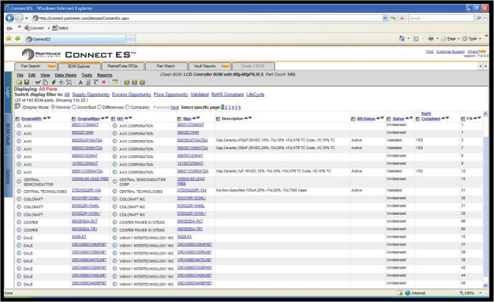The image size is (494, 302).
Task: Click the search magnifier next to Google box
Action: coord(479,18)
